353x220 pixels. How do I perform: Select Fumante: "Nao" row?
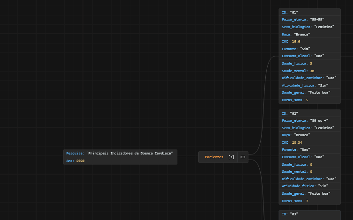click(309, 150)
